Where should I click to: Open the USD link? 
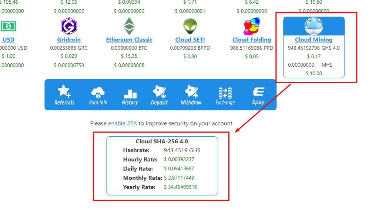pos(9,39)
